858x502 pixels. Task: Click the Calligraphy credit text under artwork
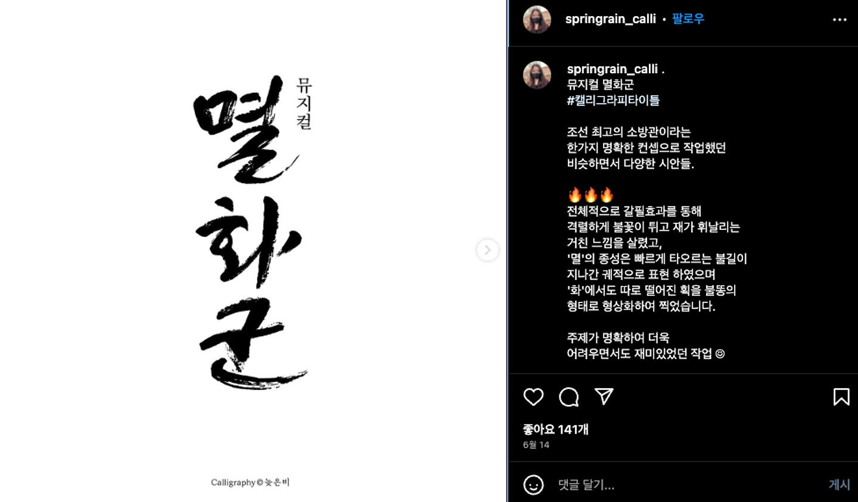click(250, 482)
